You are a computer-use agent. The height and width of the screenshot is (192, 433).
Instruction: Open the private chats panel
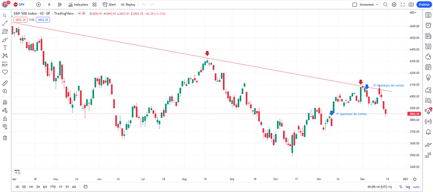tap(428, 101)
